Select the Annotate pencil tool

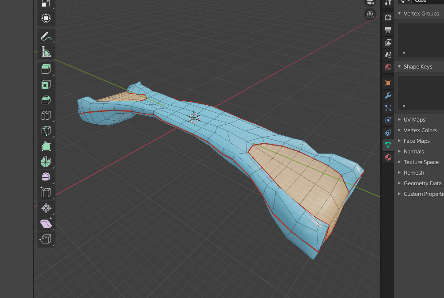click(46, 36)
